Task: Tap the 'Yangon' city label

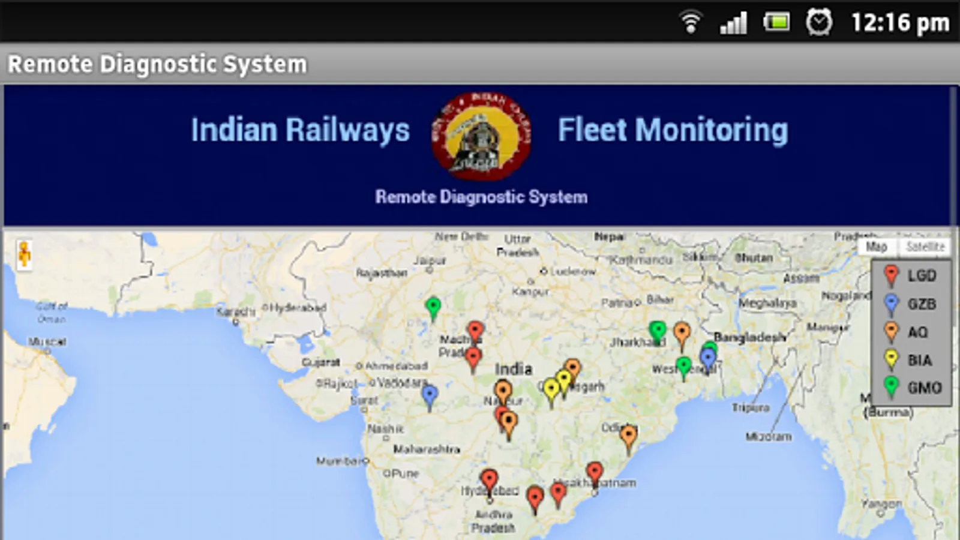Action: tap(881, 504)
